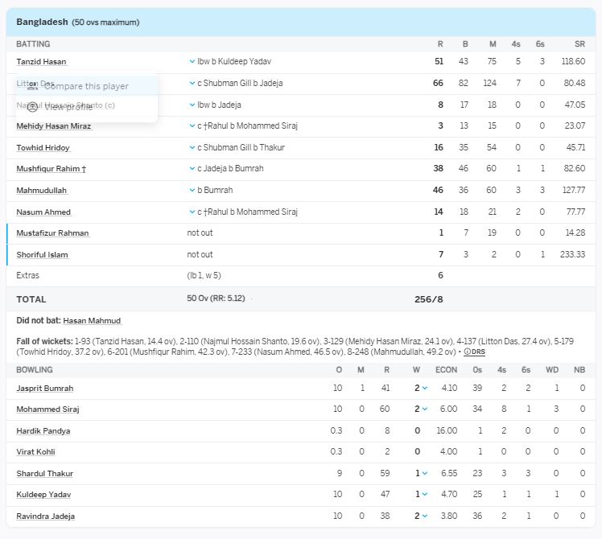Select 'Compare this player' menu option
Screen dimensions: 602x539
point(86,86)
